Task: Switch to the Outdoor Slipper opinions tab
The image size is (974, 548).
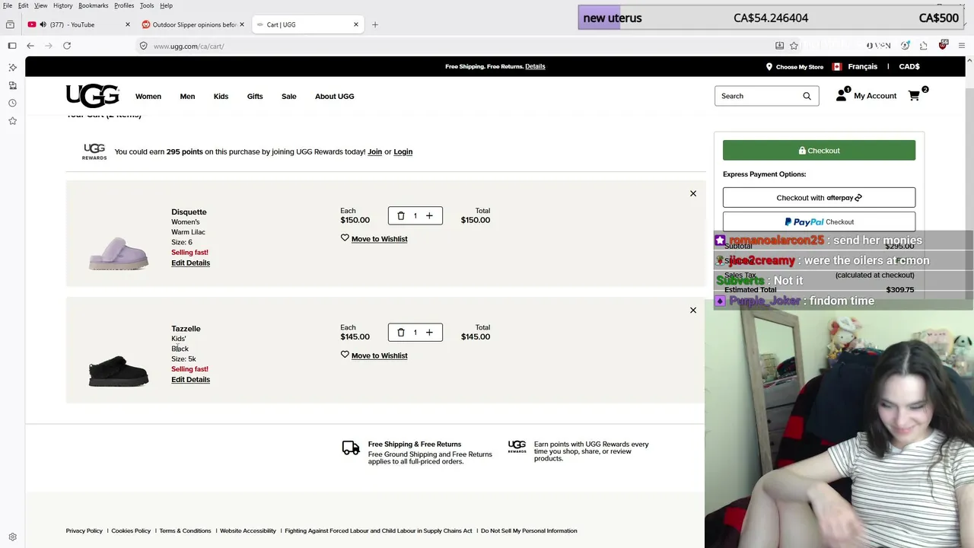Action: [192, 24]
